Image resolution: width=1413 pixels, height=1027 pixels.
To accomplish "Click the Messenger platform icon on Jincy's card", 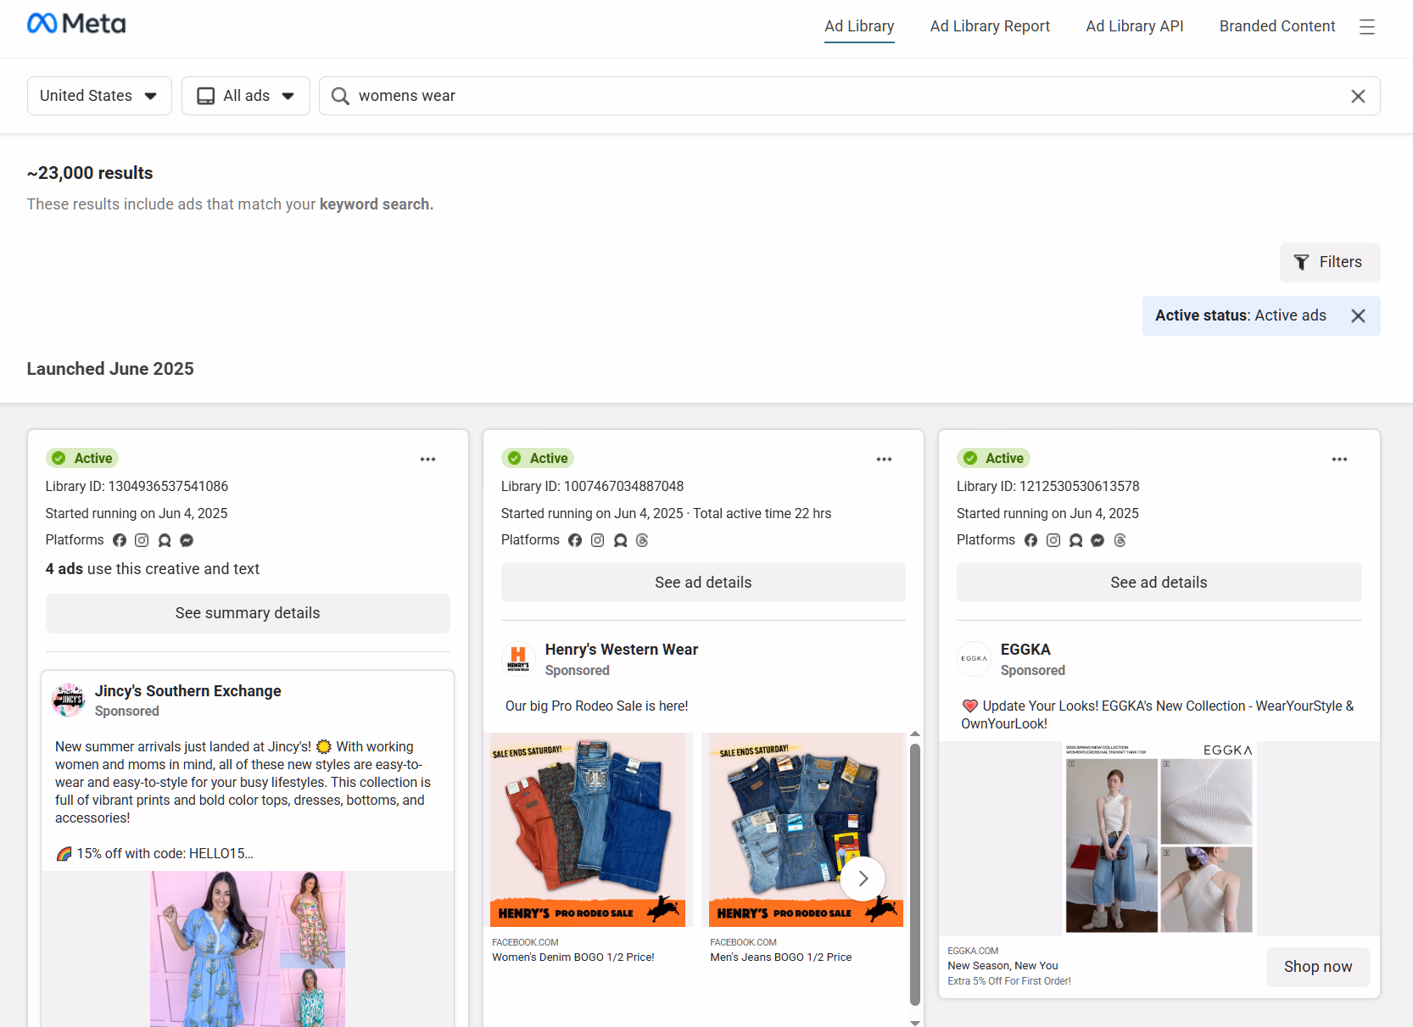I will [186, 539].
